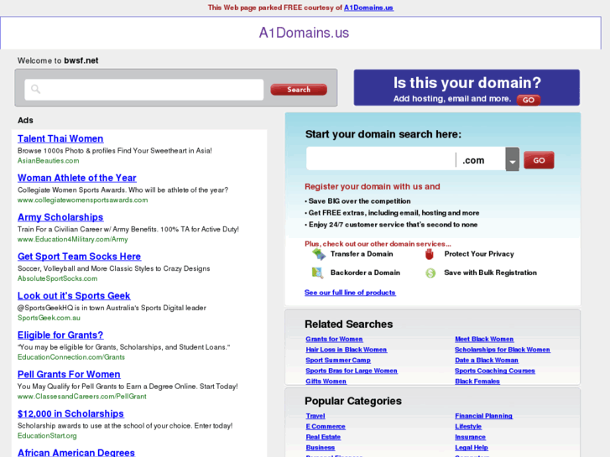Open Black Females related search
Screen dimensions: 610x457
pos(477,382)
